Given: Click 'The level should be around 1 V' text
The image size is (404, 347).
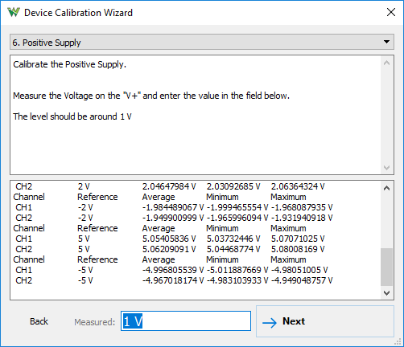Looking at the screenshot, I should coord(72,116).
